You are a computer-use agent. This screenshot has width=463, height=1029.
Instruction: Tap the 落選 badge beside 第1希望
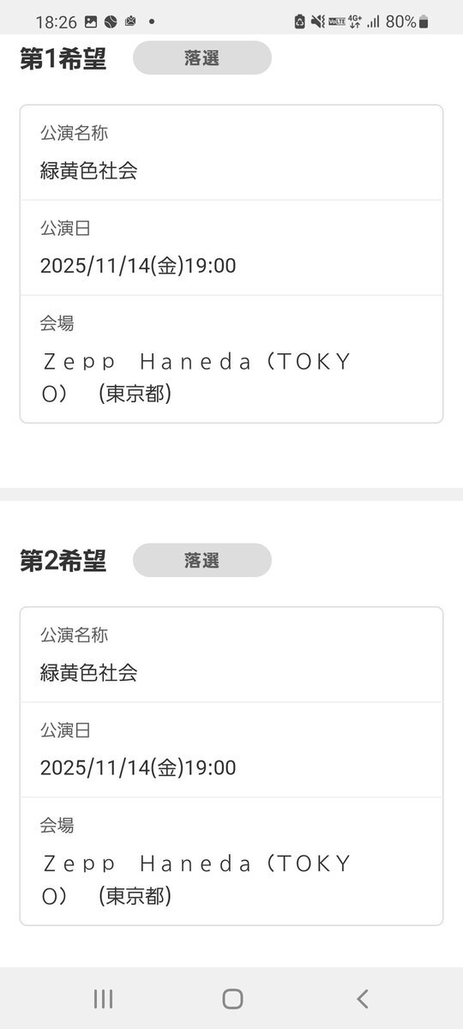pyautogui.click(x=202, y=58)
